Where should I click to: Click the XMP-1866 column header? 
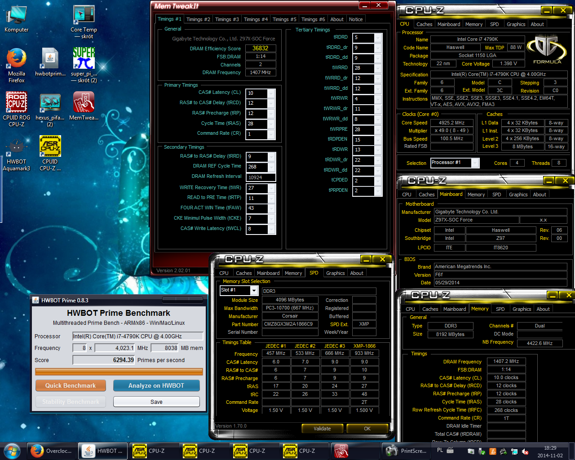point(364,346)
